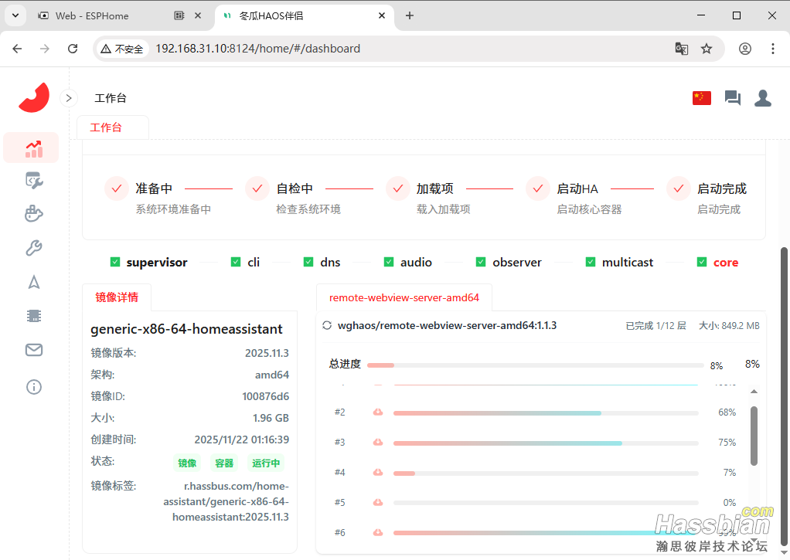The image size is (790, 560).
Task: Select the chip hardware sidebar icon
Action: click(33, 316)
